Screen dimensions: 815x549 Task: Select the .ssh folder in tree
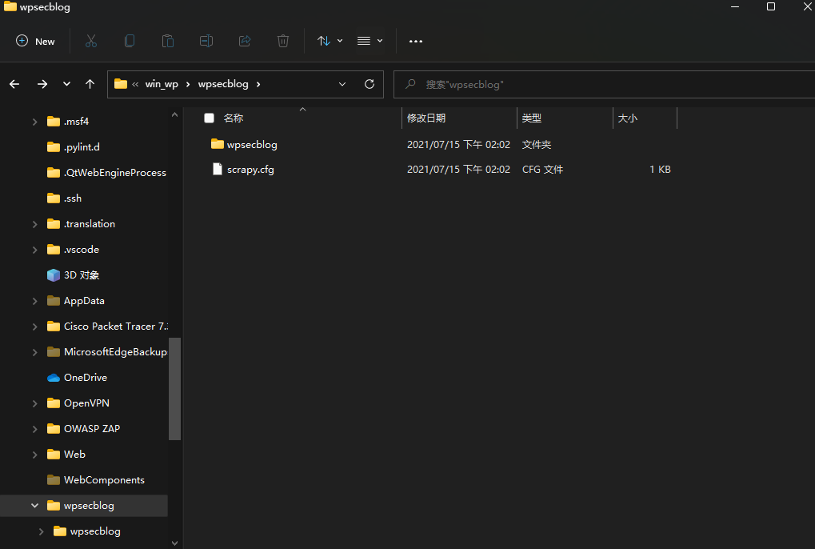click(73, 198)
